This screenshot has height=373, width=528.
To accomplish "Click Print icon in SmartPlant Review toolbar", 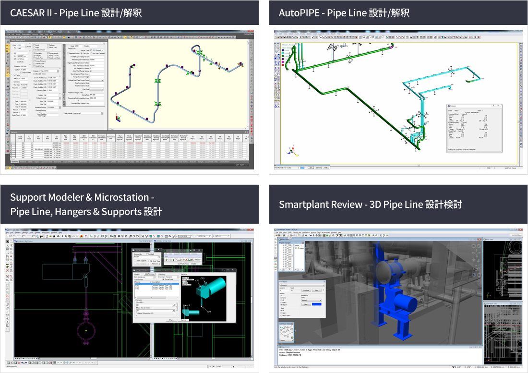I will (x=284, y=235).
